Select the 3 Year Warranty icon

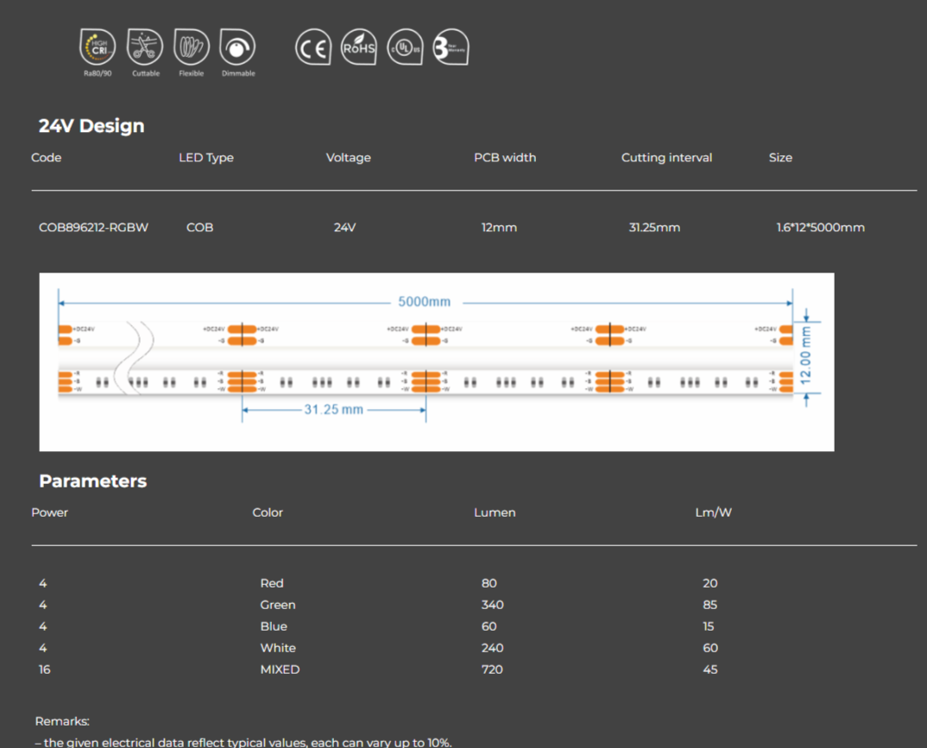pos(451,47)
